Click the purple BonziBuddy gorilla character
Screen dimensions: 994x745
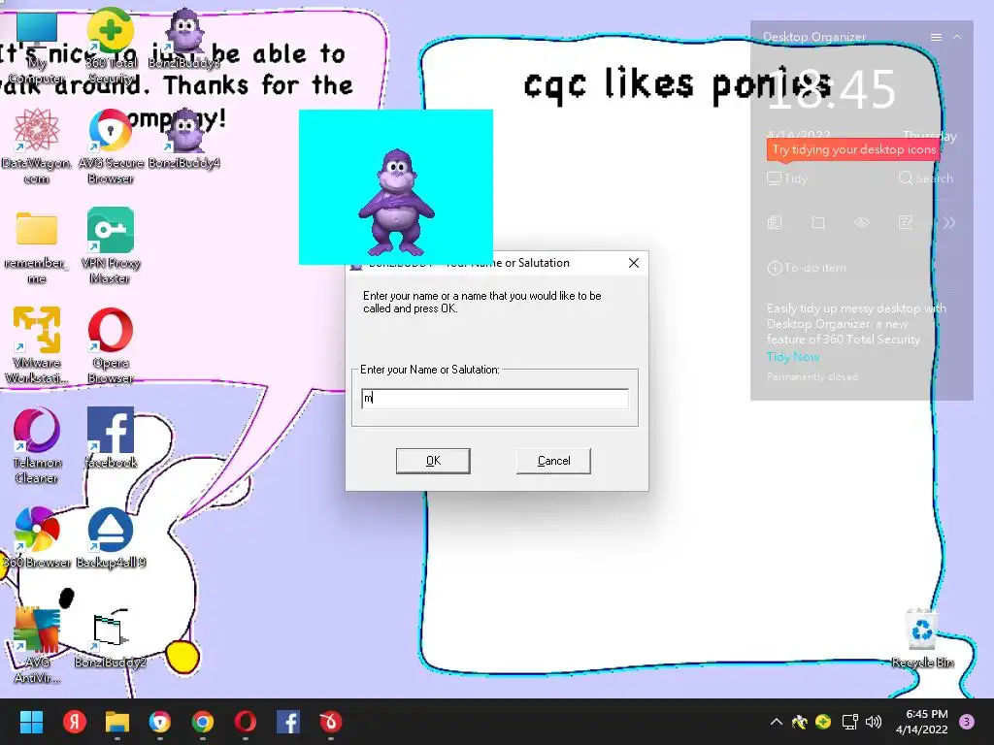coord(396,202)
